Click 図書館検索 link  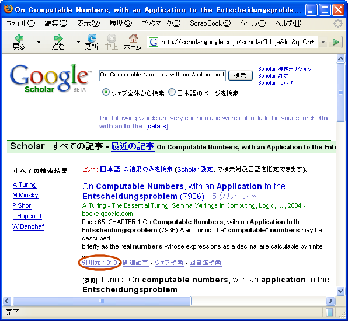click(x=206, y=263)
